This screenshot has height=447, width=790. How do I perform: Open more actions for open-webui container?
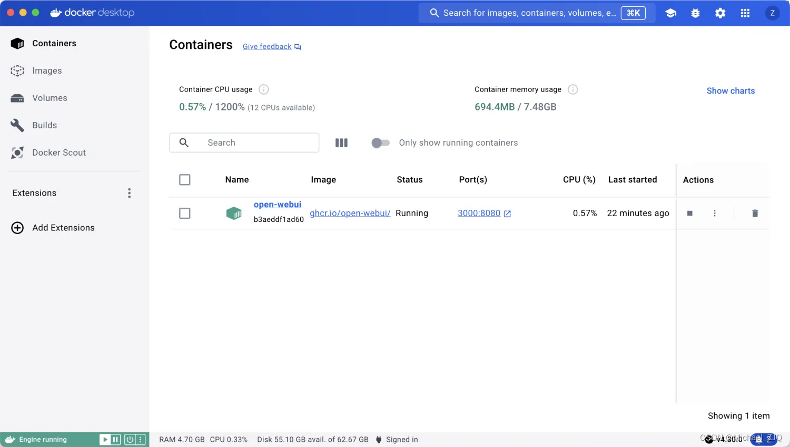click(715, 213)
